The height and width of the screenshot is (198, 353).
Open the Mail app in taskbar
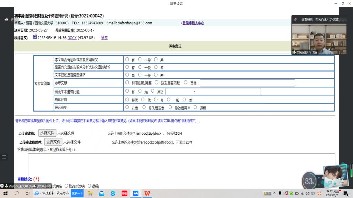point(101,194)
